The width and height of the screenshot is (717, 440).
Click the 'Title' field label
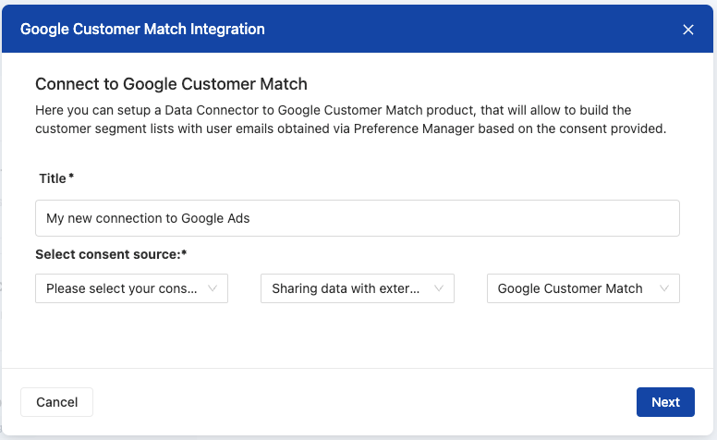[x=53, y=177]
